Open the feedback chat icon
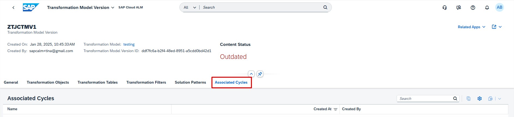The height and width of the screenshot is (117, 514). [459, 8]
